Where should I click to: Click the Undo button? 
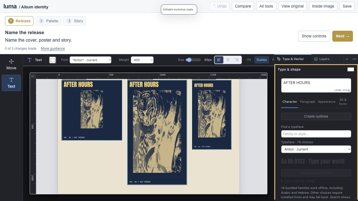coord(220,6)
